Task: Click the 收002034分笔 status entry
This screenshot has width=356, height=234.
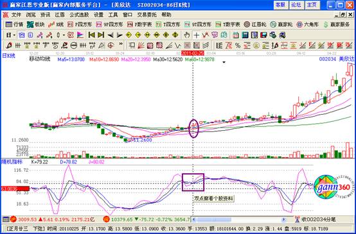Action: [319, 219]
